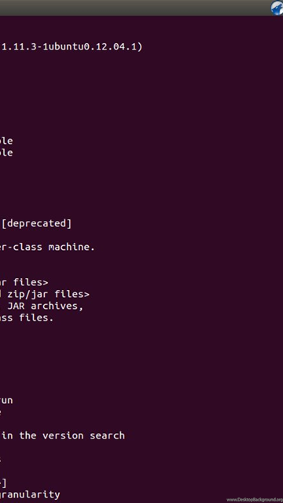Screen dimensions: 283x503
Task: Click the word 'granularity' at the bottom
Action: click(30, 495)
